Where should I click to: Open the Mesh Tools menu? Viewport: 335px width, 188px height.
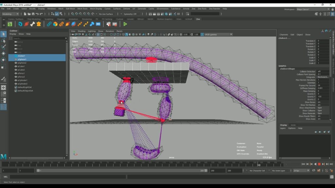82,9
